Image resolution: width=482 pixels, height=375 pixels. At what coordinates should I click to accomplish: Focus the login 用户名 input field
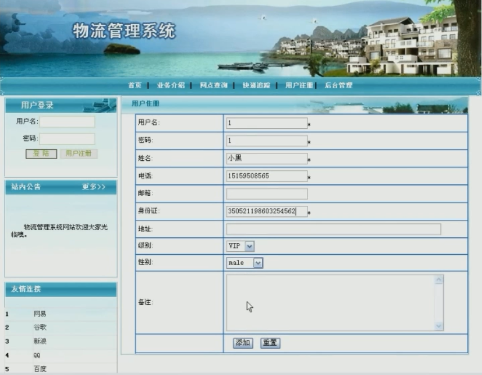[x=67, y=122]
